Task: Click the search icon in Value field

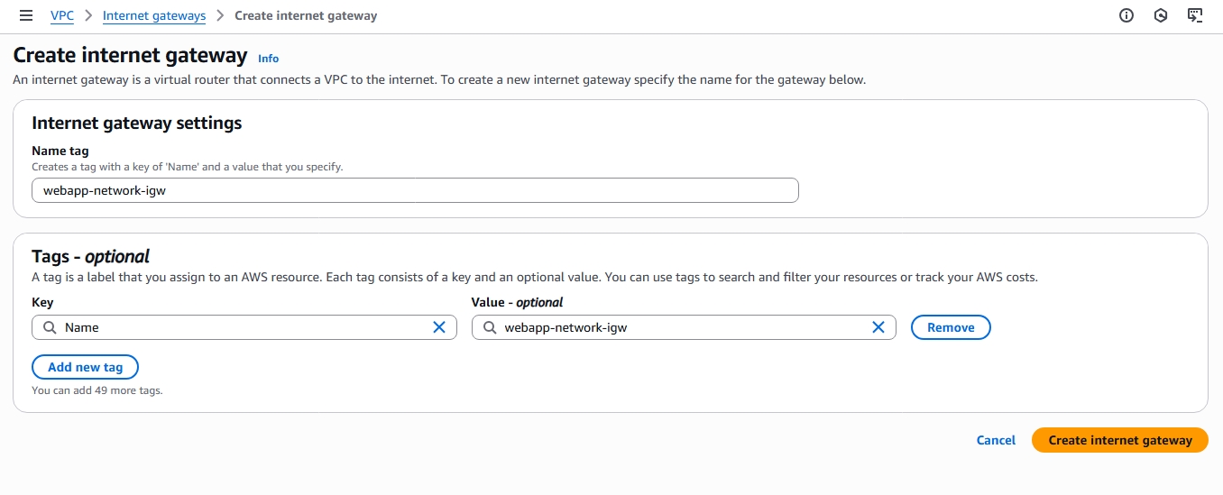Action: tap(490, 327)
